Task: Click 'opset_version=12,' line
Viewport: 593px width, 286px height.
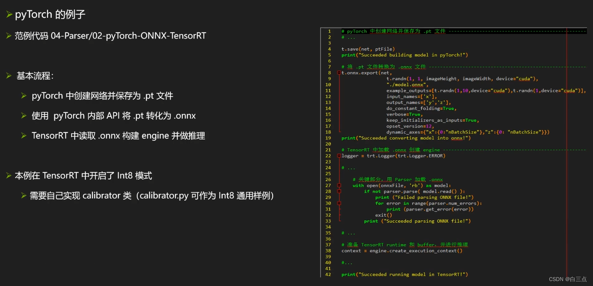Action: [410, 126]
